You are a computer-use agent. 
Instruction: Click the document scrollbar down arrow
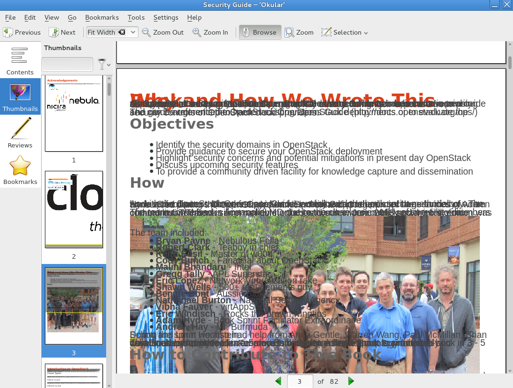510,371
